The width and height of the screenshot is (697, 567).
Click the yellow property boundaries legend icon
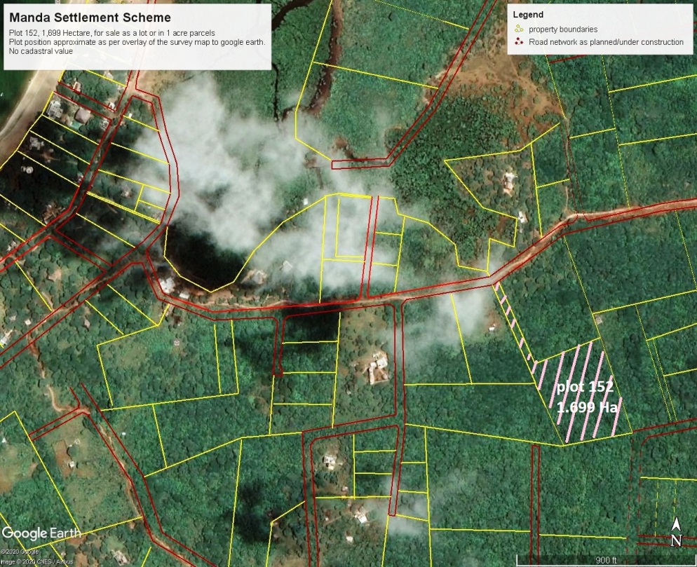tap(519, 29)
